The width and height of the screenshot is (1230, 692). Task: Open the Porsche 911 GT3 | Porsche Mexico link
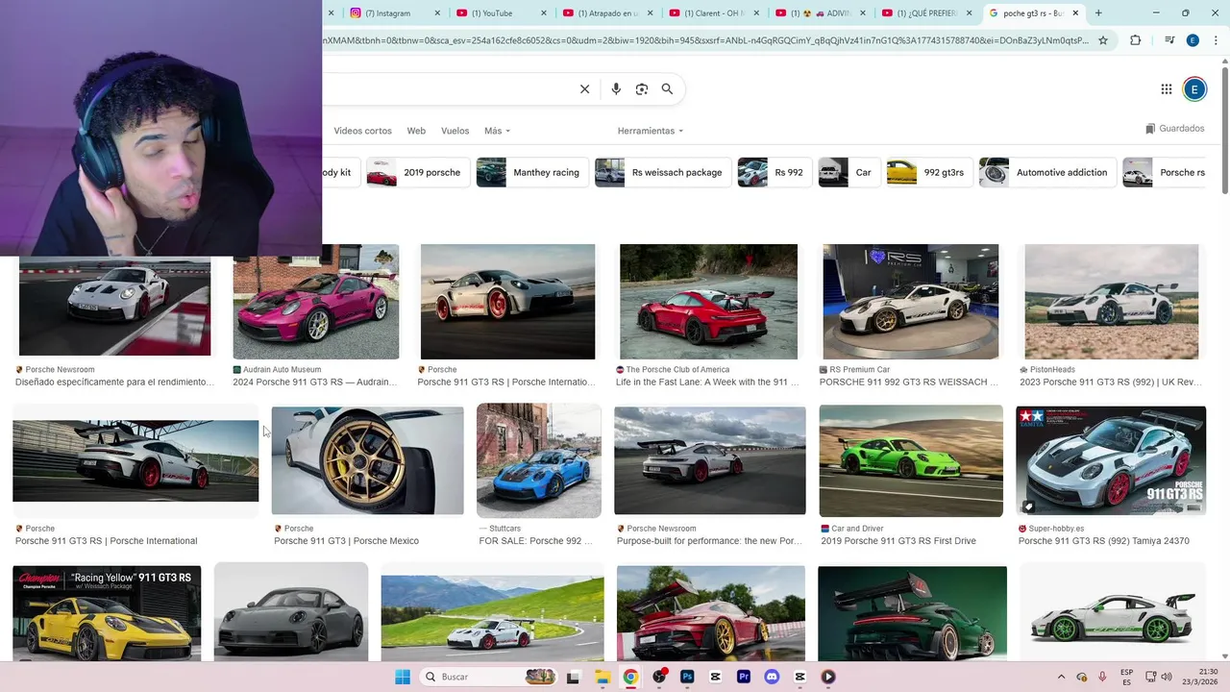[x=346, y=541]
